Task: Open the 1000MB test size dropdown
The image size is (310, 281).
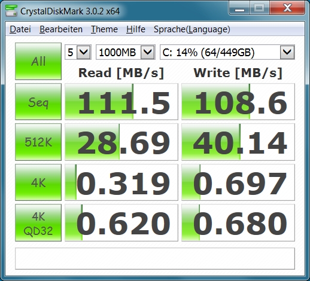Action: click(126, 52)
